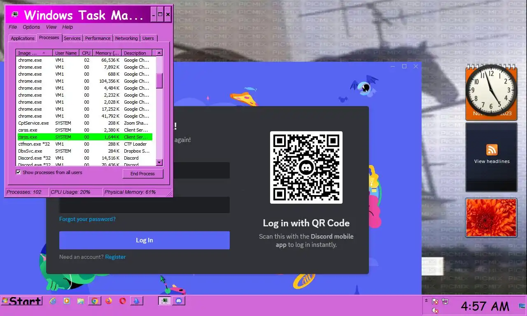This screenshot has height=316, width=527.
Task: Select chrome.exe row using 41,792 K
Action: click(85, 116)
